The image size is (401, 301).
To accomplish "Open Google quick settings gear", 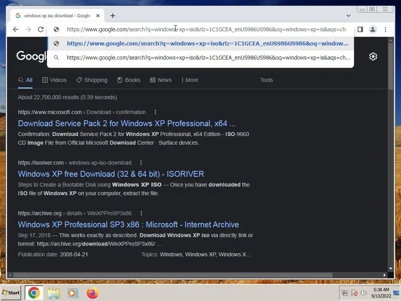I will pos(373,56).
